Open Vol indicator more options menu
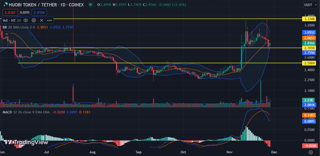 (49, 20)
